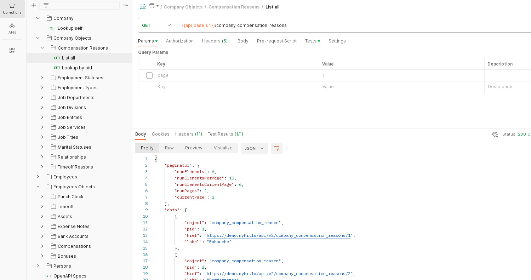Expand the Employment Statuses folder

42,78
